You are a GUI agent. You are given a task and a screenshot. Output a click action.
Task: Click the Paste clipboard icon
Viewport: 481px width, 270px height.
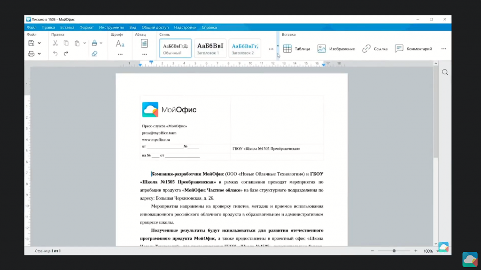click(77, 43)
